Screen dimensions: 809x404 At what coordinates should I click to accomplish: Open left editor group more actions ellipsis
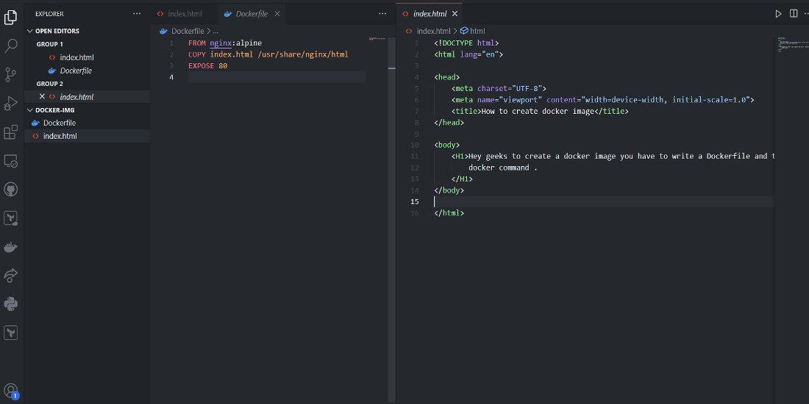click(x=382, y=14)
